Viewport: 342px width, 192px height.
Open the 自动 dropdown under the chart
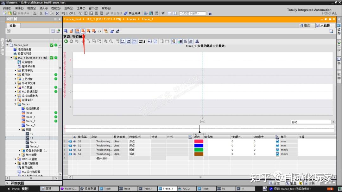point(333,122)
